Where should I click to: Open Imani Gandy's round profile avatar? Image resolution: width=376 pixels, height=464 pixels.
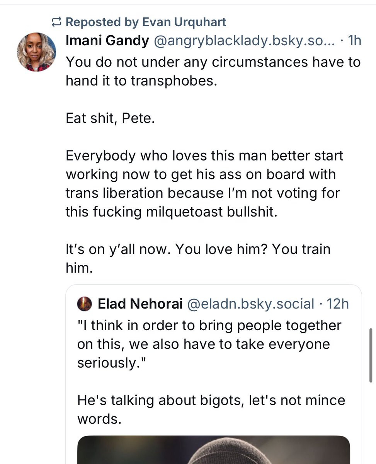point(37,52)
